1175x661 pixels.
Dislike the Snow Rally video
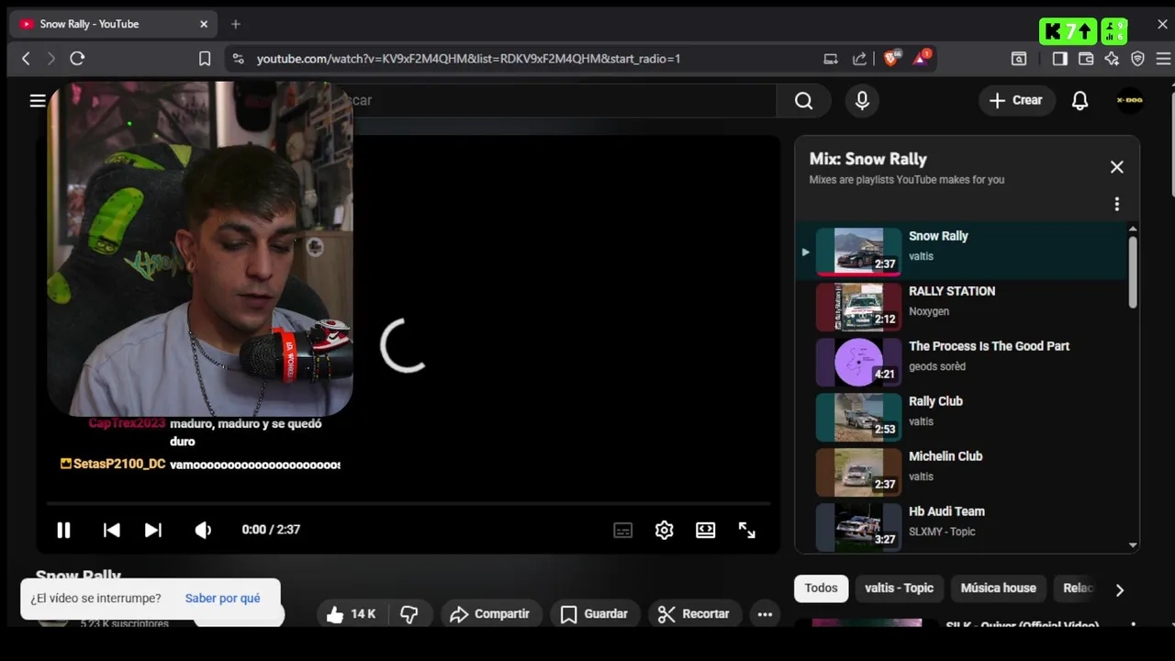pos(409,614)
